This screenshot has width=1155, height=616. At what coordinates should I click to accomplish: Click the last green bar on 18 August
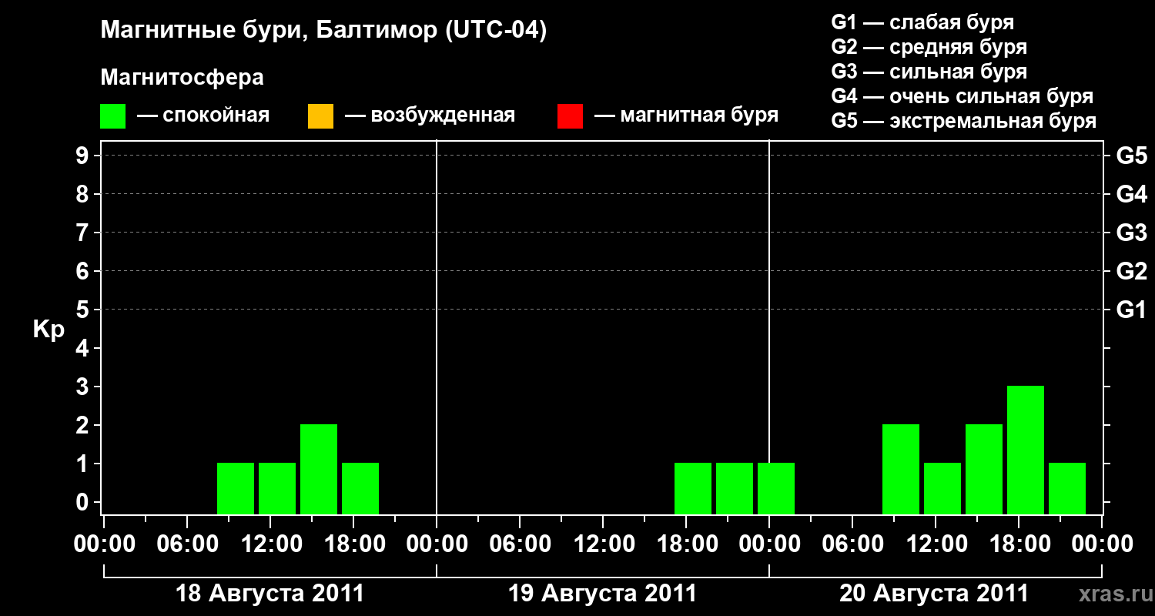point(360,488)
